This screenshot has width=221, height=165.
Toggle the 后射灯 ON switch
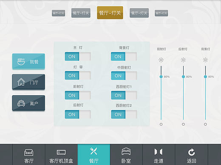point(78,114)
